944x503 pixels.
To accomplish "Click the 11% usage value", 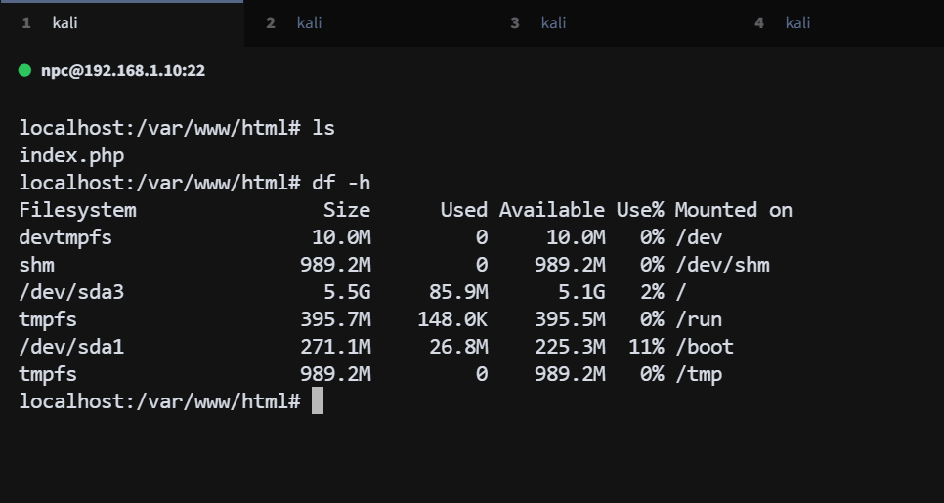I will point(646,346).
